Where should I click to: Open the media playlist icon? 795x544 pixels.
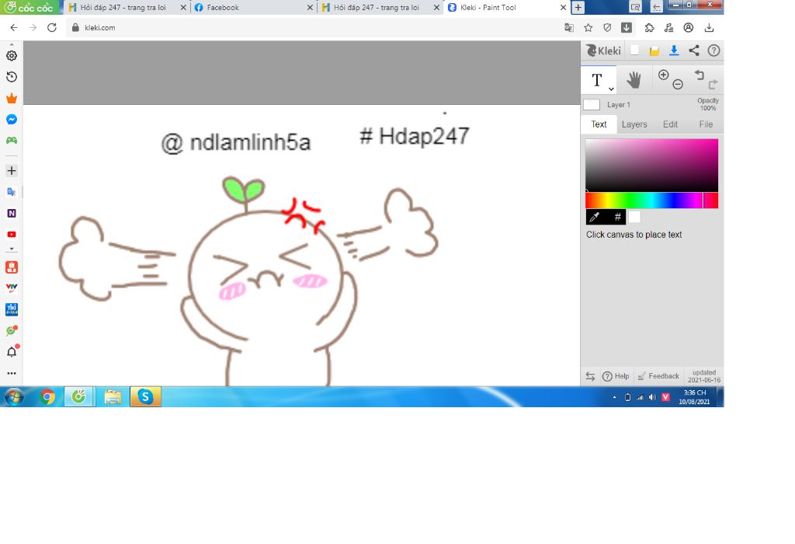(669, 27)
